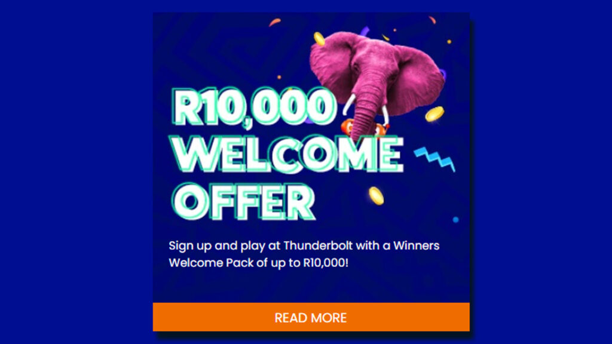Click the gold coin above elephant's left ear
Viewport: 612px width, 344px height.
(x=319, y=39)
